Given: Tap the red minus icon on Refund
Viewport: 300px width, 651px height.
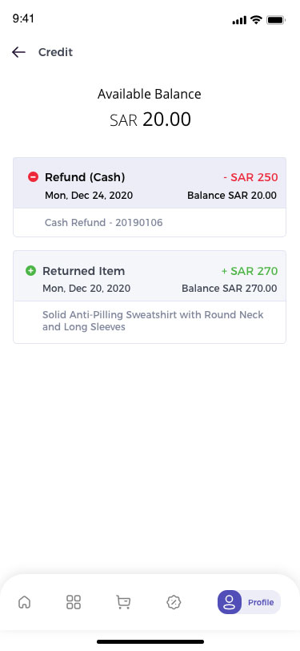Looking at the screenshot, I should coord(33,177).
